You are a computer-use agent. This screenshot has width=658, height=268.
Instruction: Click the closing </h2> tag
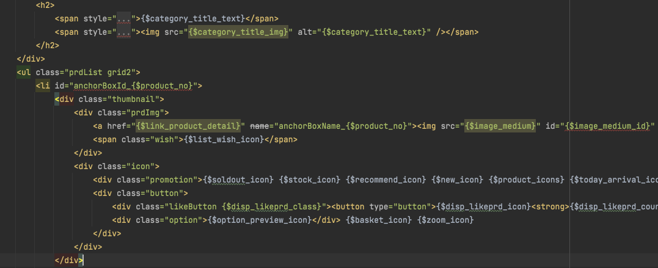pyautogui.click(x=48, y=45)
